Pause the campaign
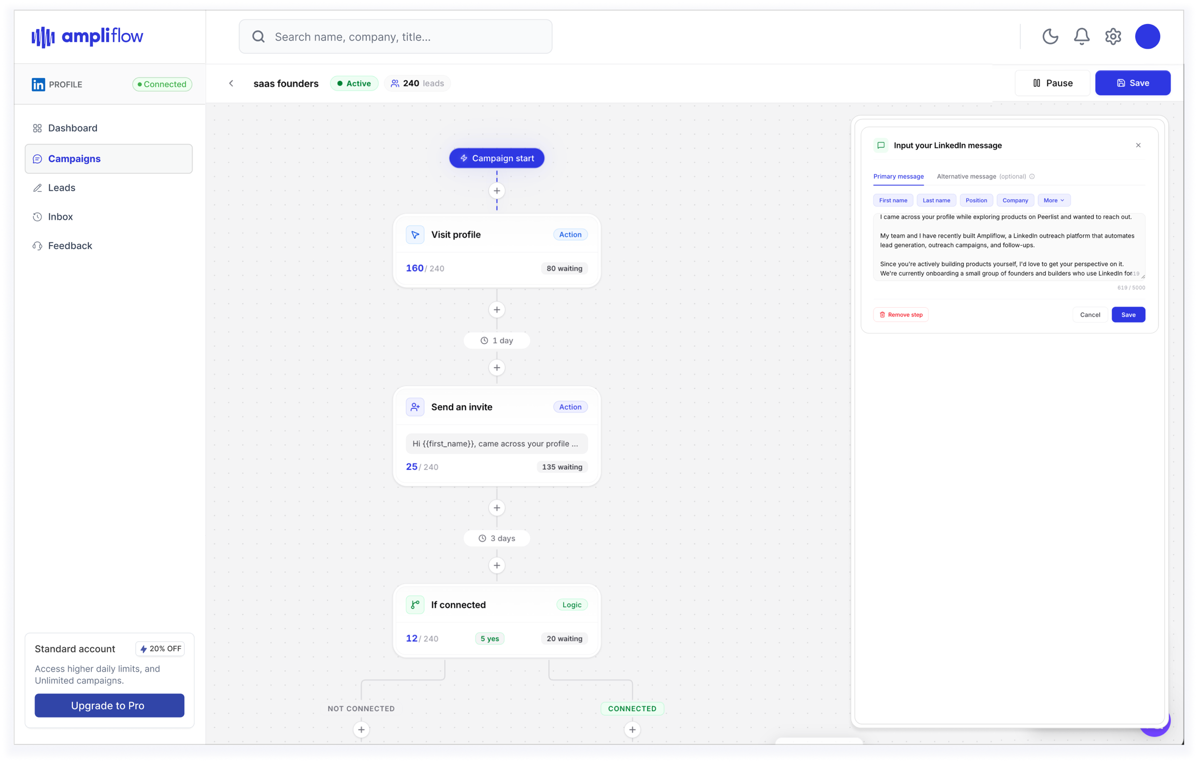This screenshot has width=1198, height=763. click(1052, 83)
